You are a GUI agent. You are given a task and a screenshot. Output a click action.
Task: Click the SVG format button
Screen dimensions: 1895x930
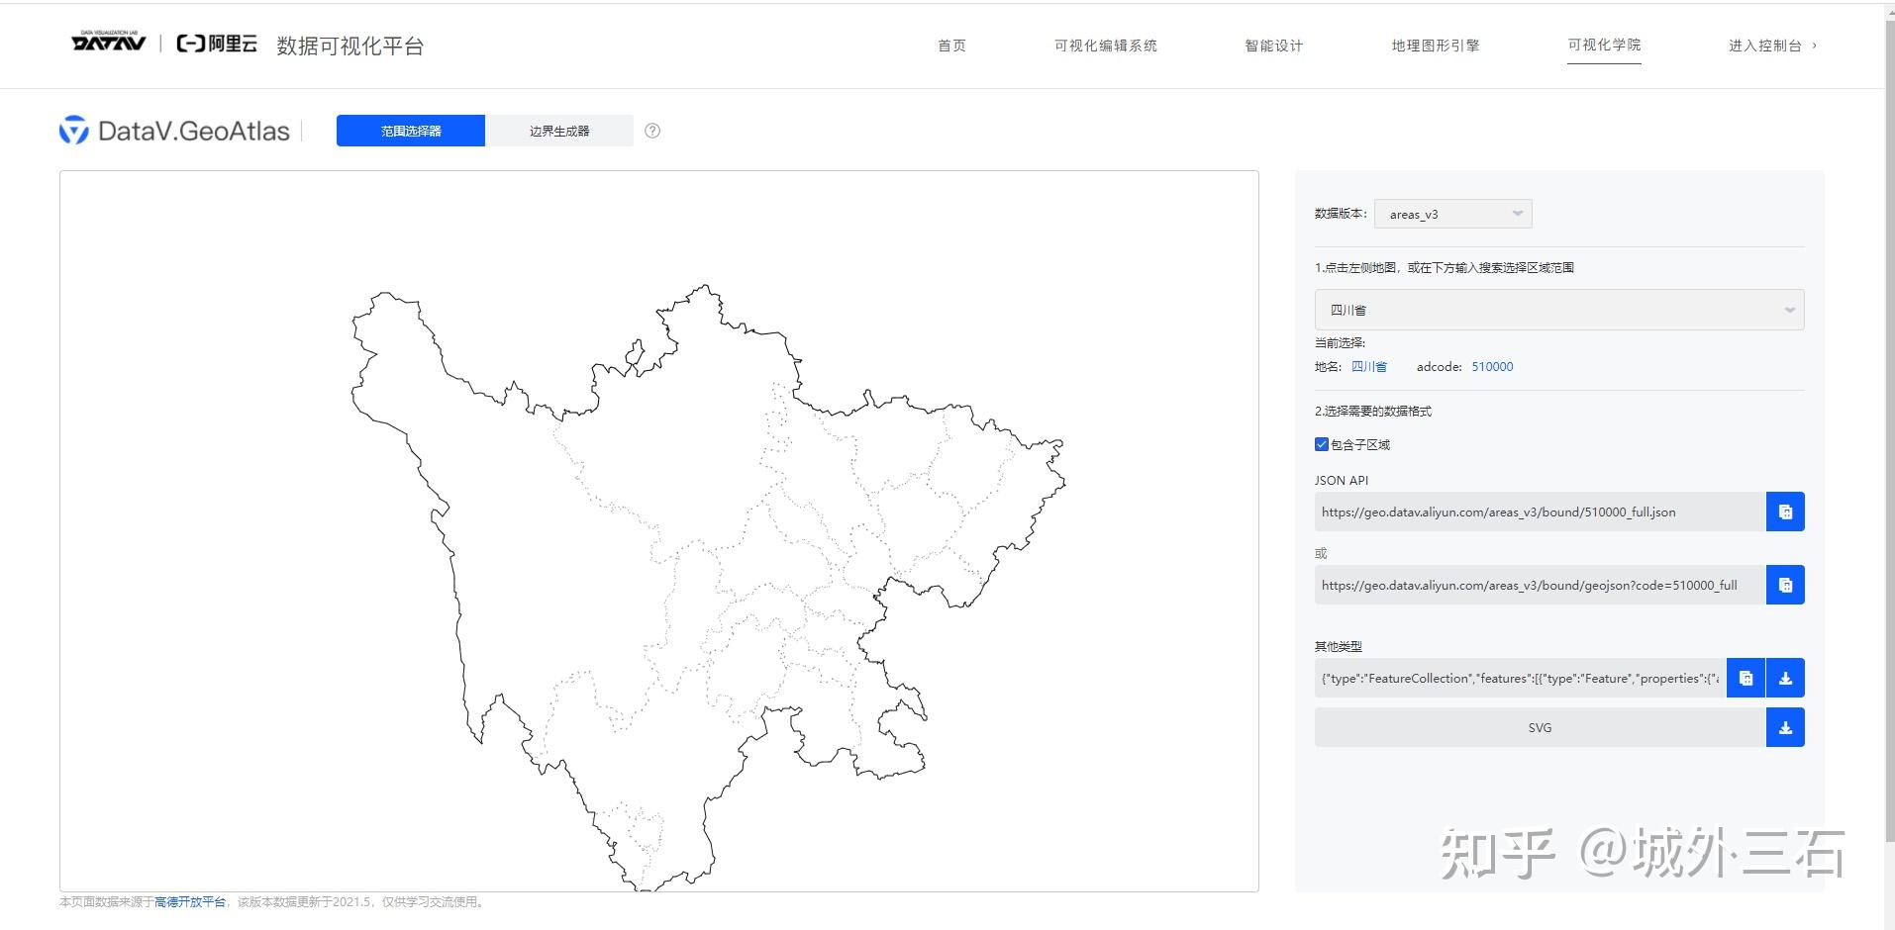1540,727
